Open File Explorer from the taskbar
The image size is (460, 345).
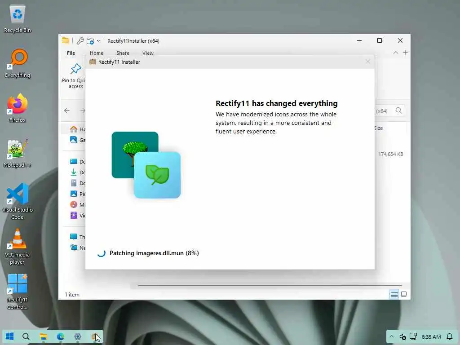(44, 336)
